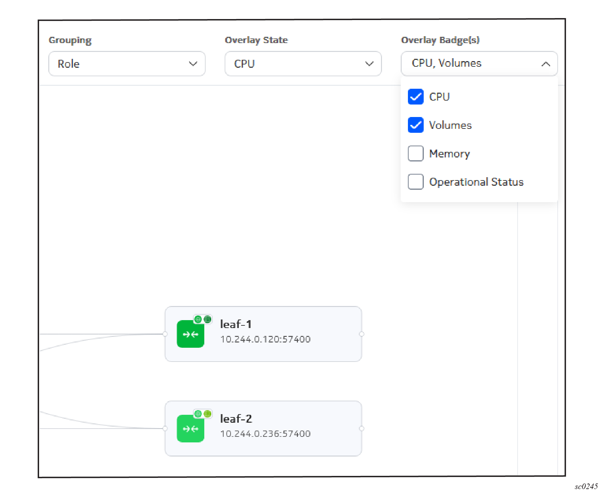This screenshot has height=494, width=604.
Task: Click the CPU badge on leaf-1
Action: 198,319
